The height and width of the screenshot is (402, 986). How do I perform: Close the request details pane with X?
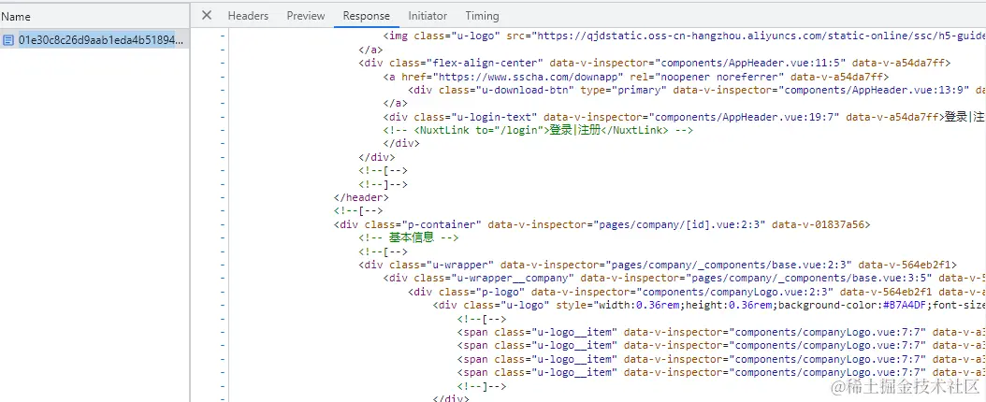click(206, 15)
